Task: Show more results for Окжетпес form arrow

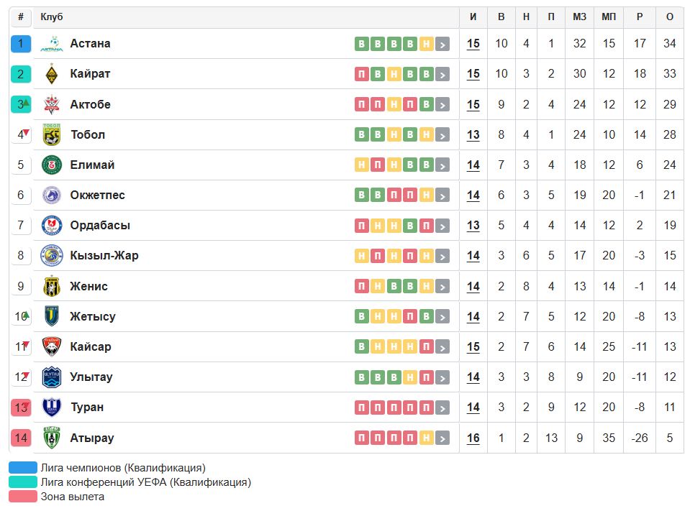Action: click(x=442, y=195)
